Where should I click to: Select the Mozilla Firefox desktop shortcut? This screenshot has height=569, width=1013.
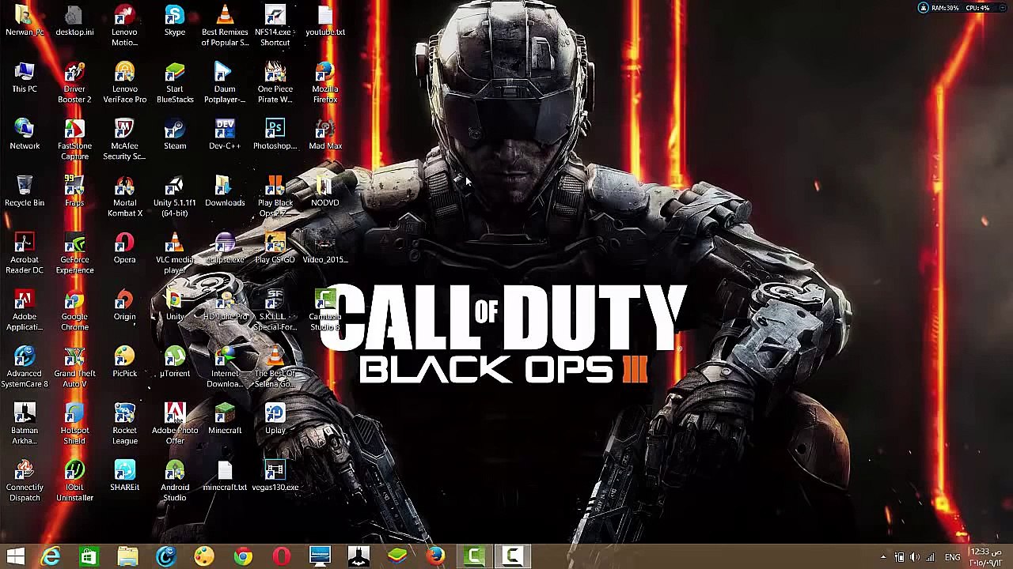point(324,83)
